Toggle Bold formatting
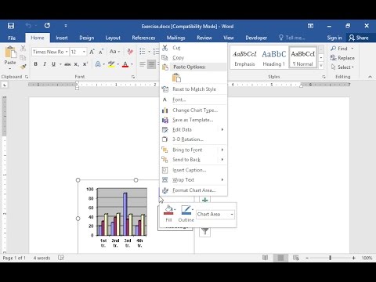Image resolution: width=376 pixels, height=282 pixels. (x=36, y=64)
